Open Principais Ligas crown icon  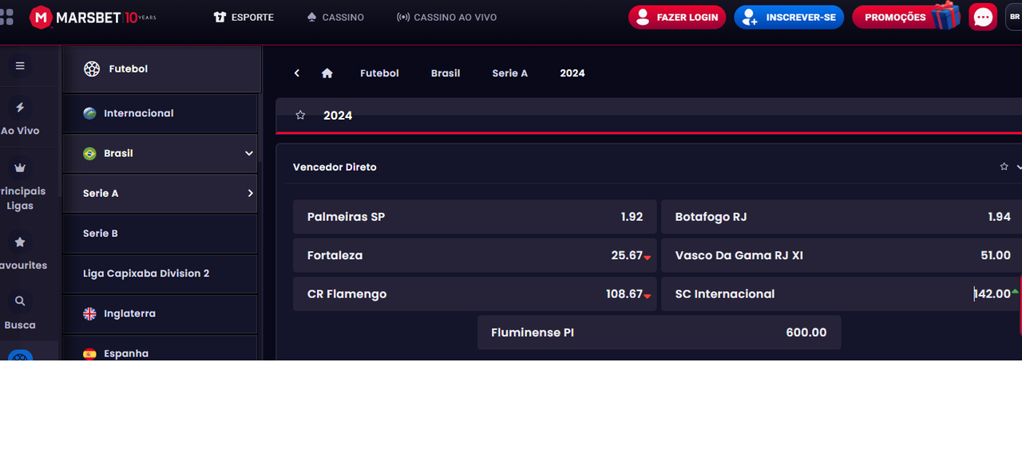click(x=20, y=168)
